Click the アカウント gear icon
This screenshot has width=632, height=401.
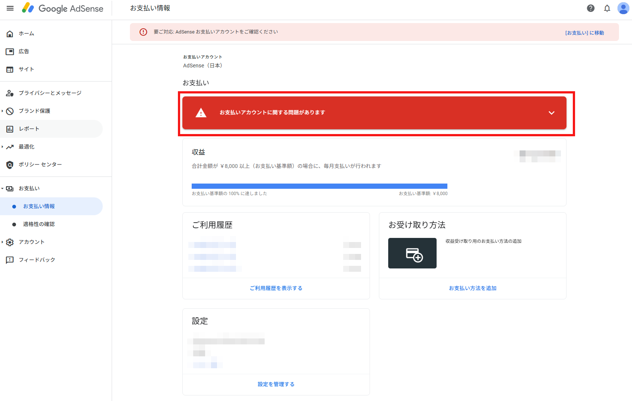tap(10, 242)
